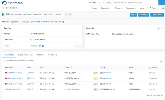Show the address QR code icon
165x100 pixels.
tap(70, 15)
